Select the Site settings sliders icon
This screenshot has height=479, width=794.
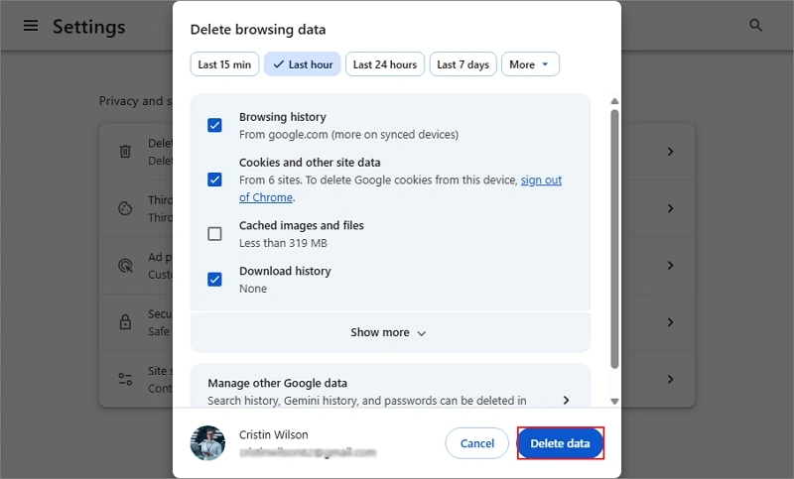coord(125,379)
